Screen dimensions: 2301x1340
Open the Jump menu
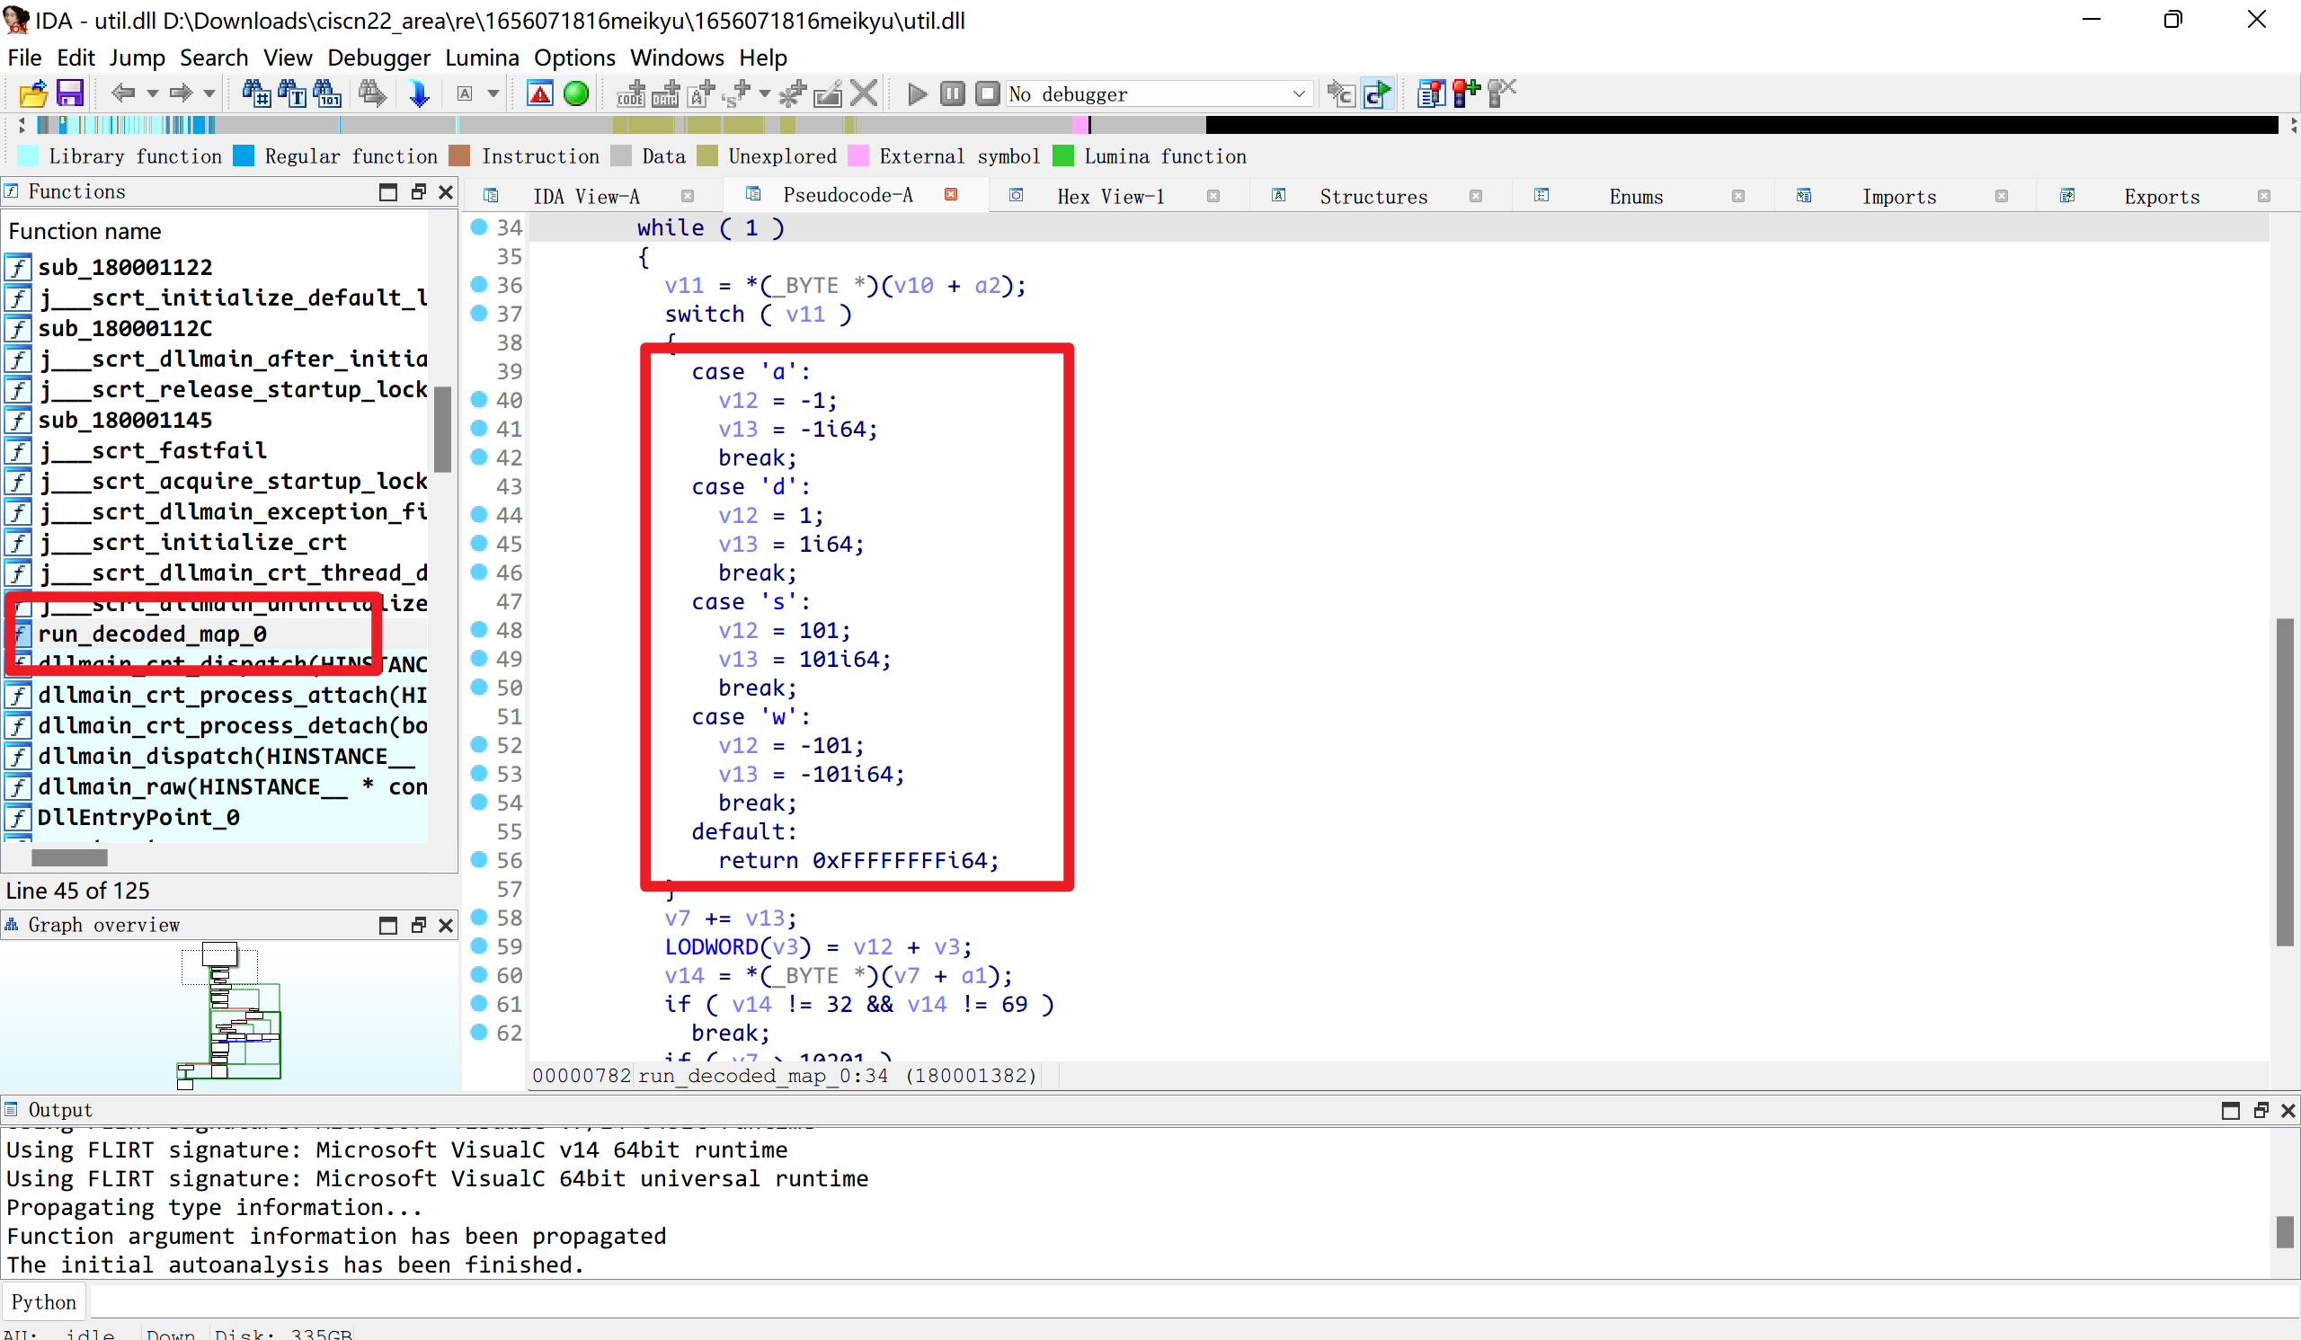click(x=137, y=58)
